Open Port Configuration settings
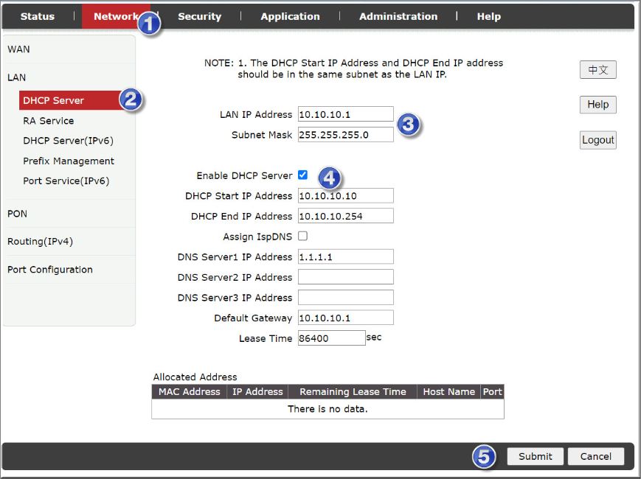 [x=49, y=270]
